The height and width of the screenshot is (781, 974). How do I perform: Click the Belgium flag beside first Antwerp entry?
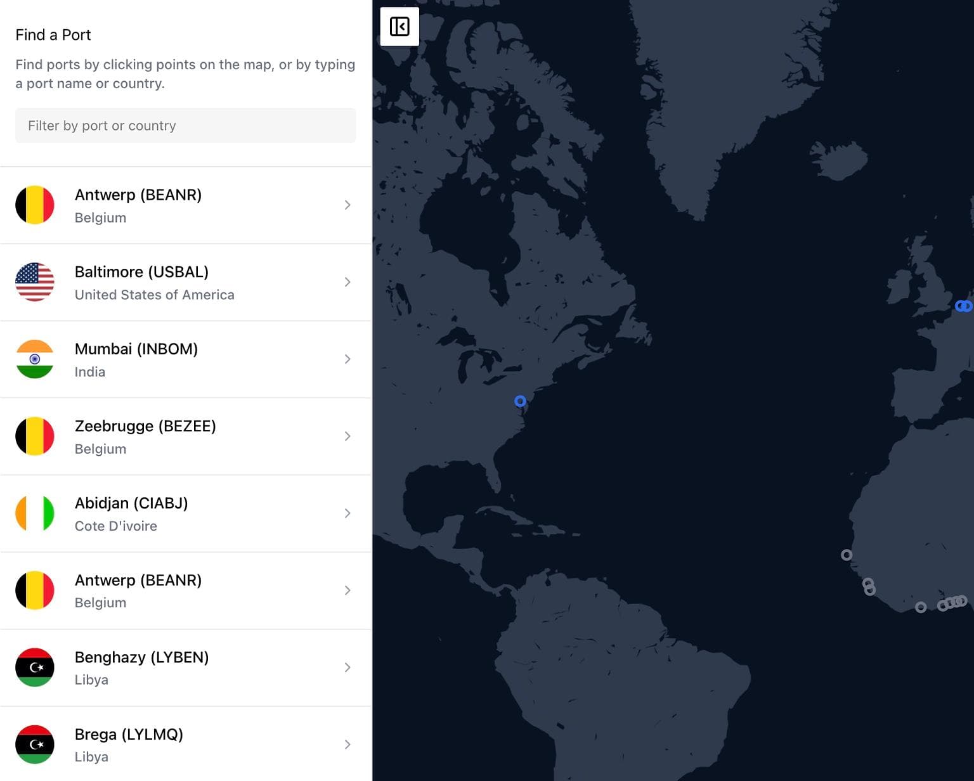coord(35,205)
